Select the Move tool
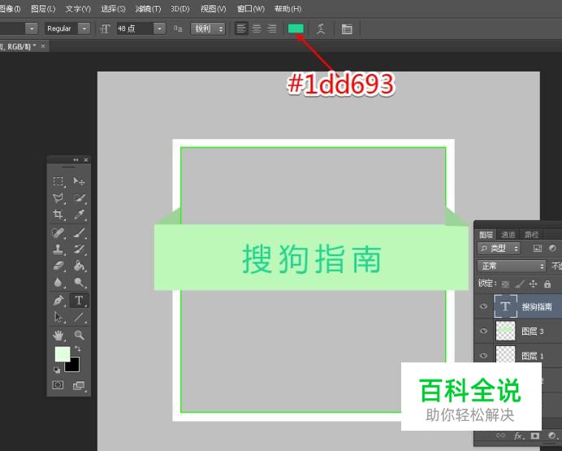Image resolution: width=562 pixels, height=451 pixels. pos(79,181)
